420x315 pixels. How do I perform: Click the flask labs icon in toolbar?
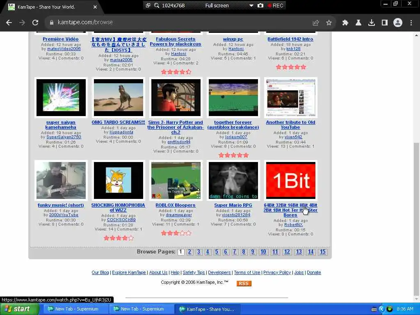[358, 23]
